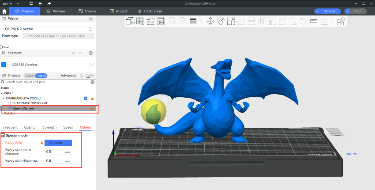375x190 pixels.
Task: Open the Fuzzy Skin Contour dropdown
Action: [x=58, y=143]
